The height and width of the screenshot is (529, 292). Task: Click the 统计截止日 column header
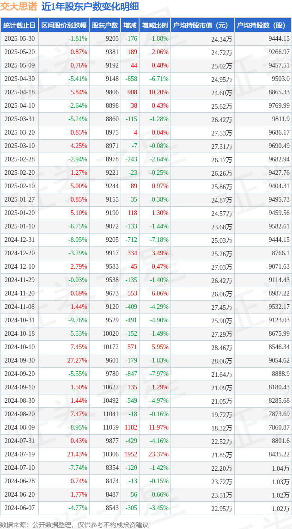(x=19, y=25)
